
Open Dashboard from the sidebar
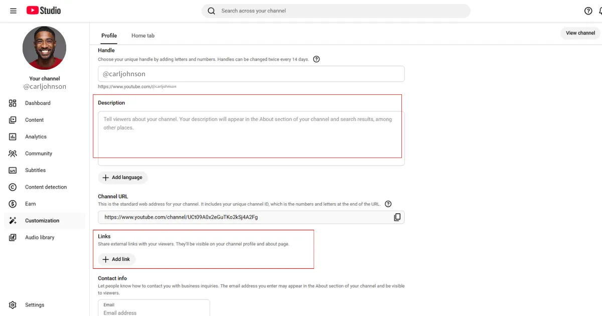[38, 103]
